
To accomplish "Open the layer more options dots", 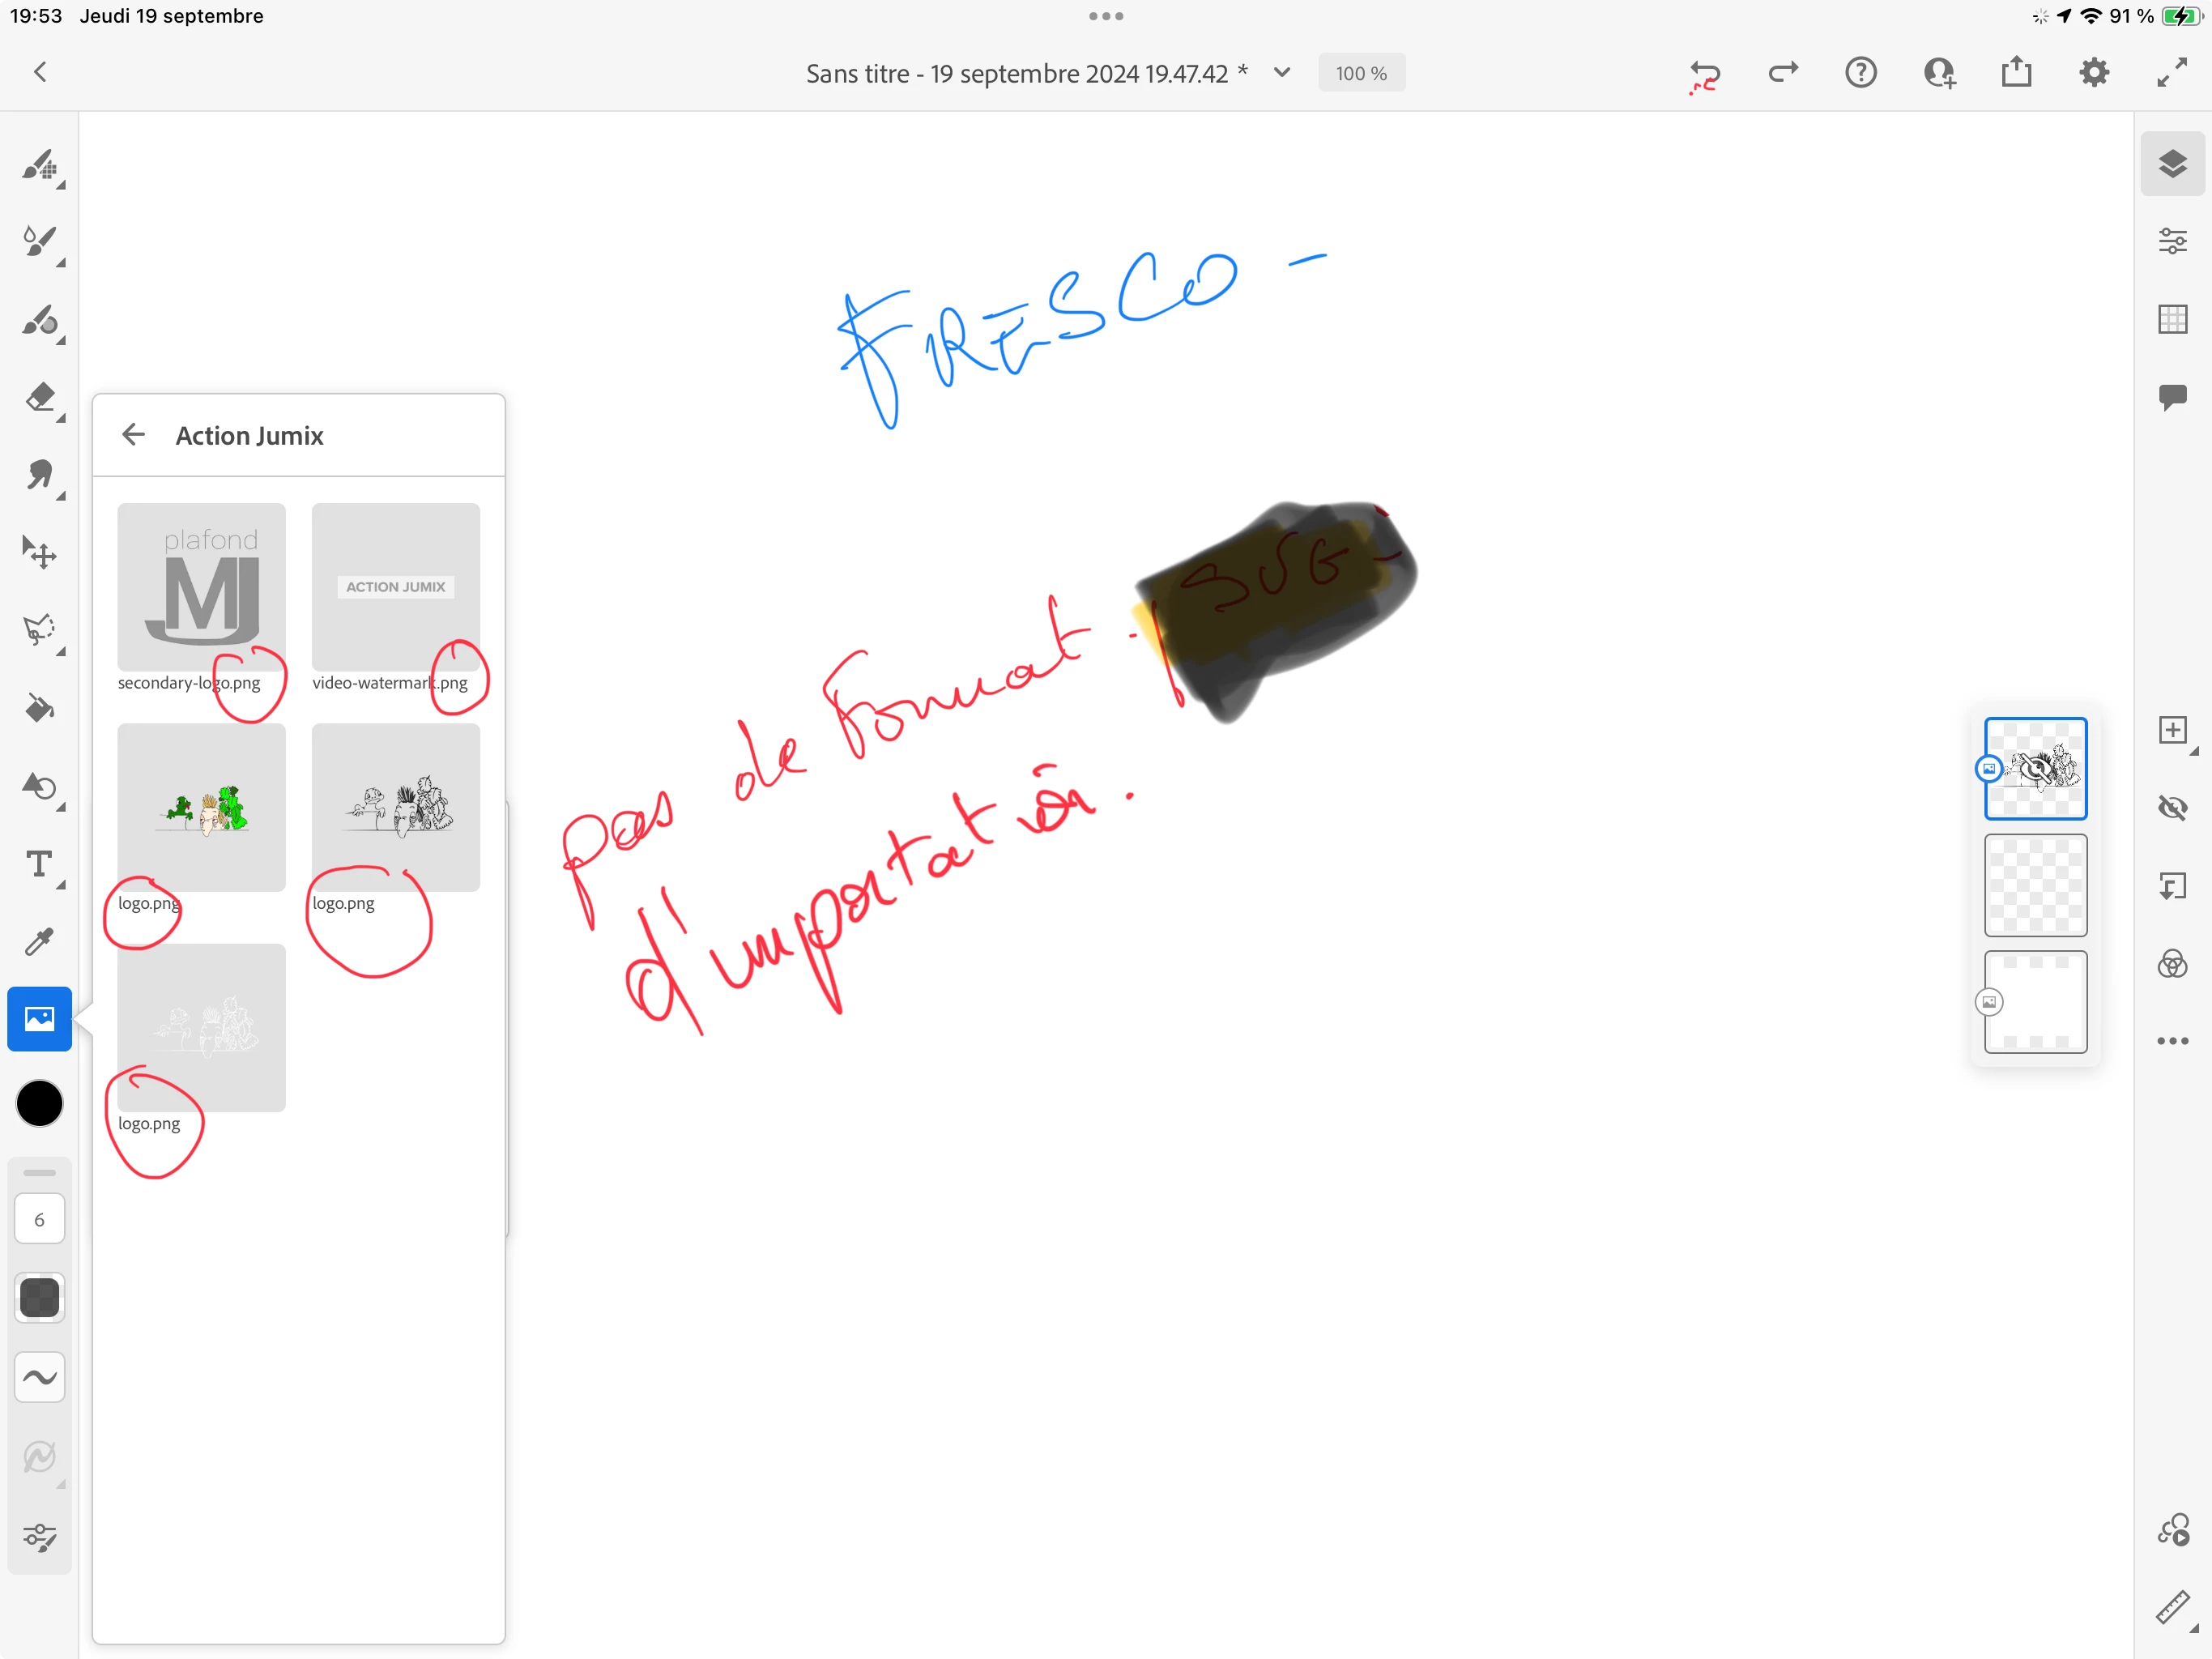I will pyautogui.click(x=2172, y=1041).
